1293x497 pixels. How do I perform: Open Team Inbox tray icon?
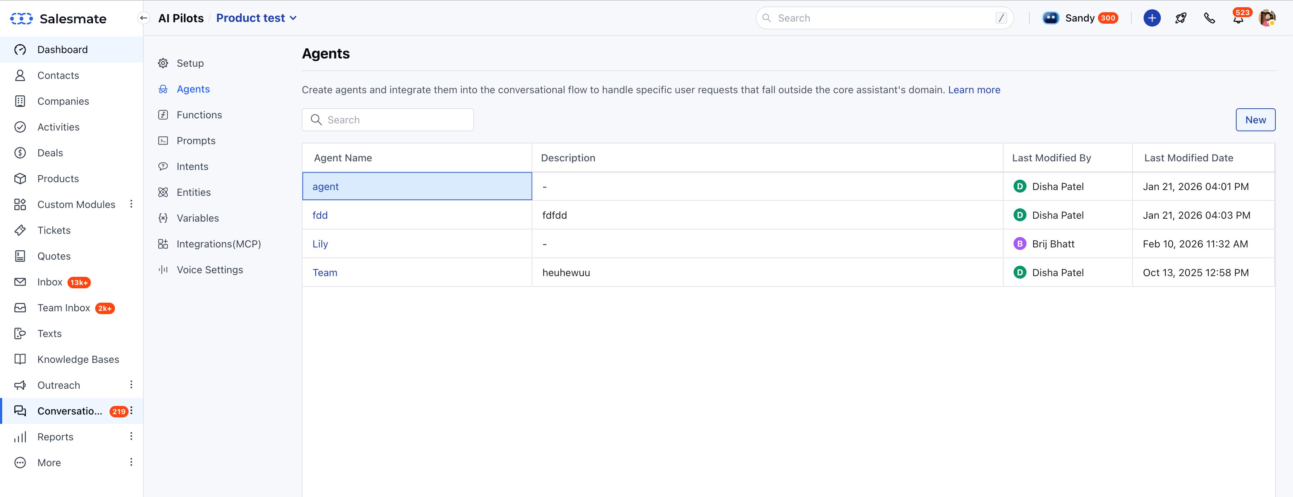[20, 308]
